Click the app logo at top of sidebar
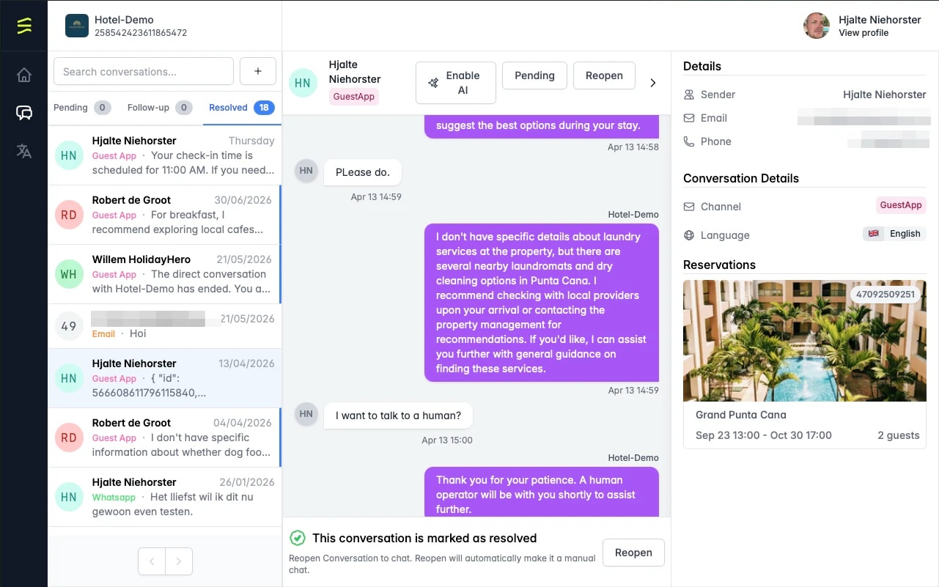 point(24,26)
